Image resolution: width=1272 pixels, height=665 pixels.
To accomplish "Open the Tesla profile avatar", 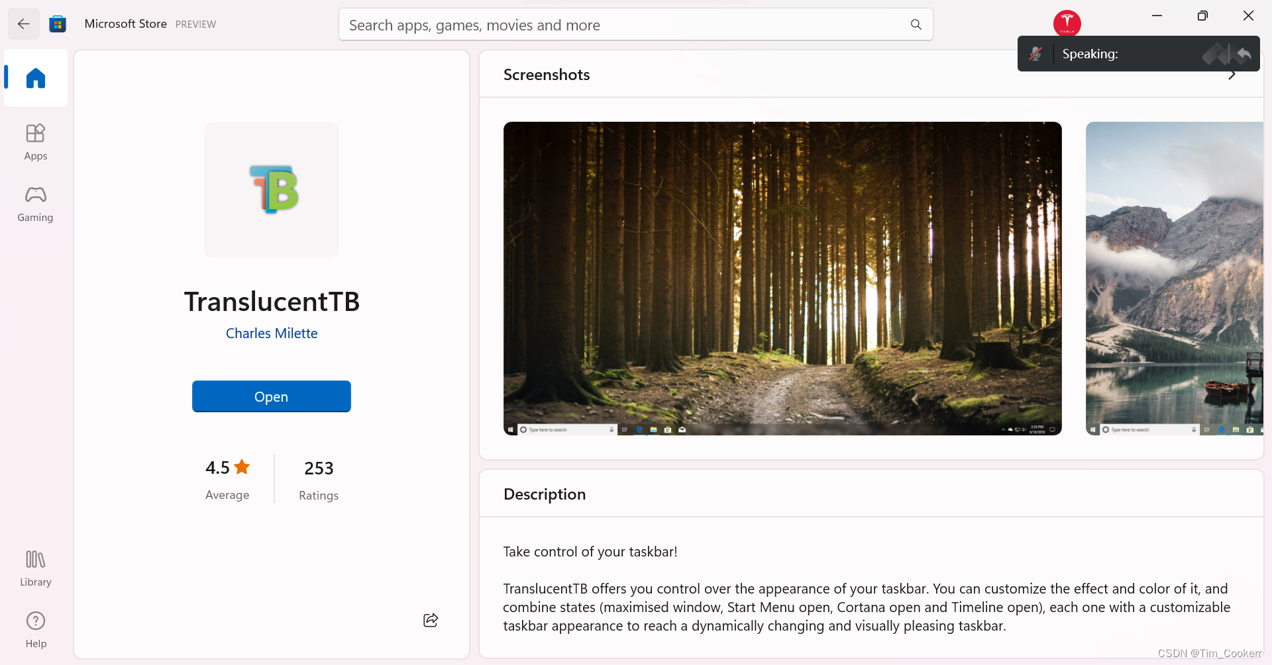I will (x=1067, y=23).
